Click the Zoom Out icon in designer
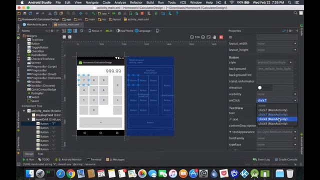The image size is (320, 180). click(x=192, y=37)
